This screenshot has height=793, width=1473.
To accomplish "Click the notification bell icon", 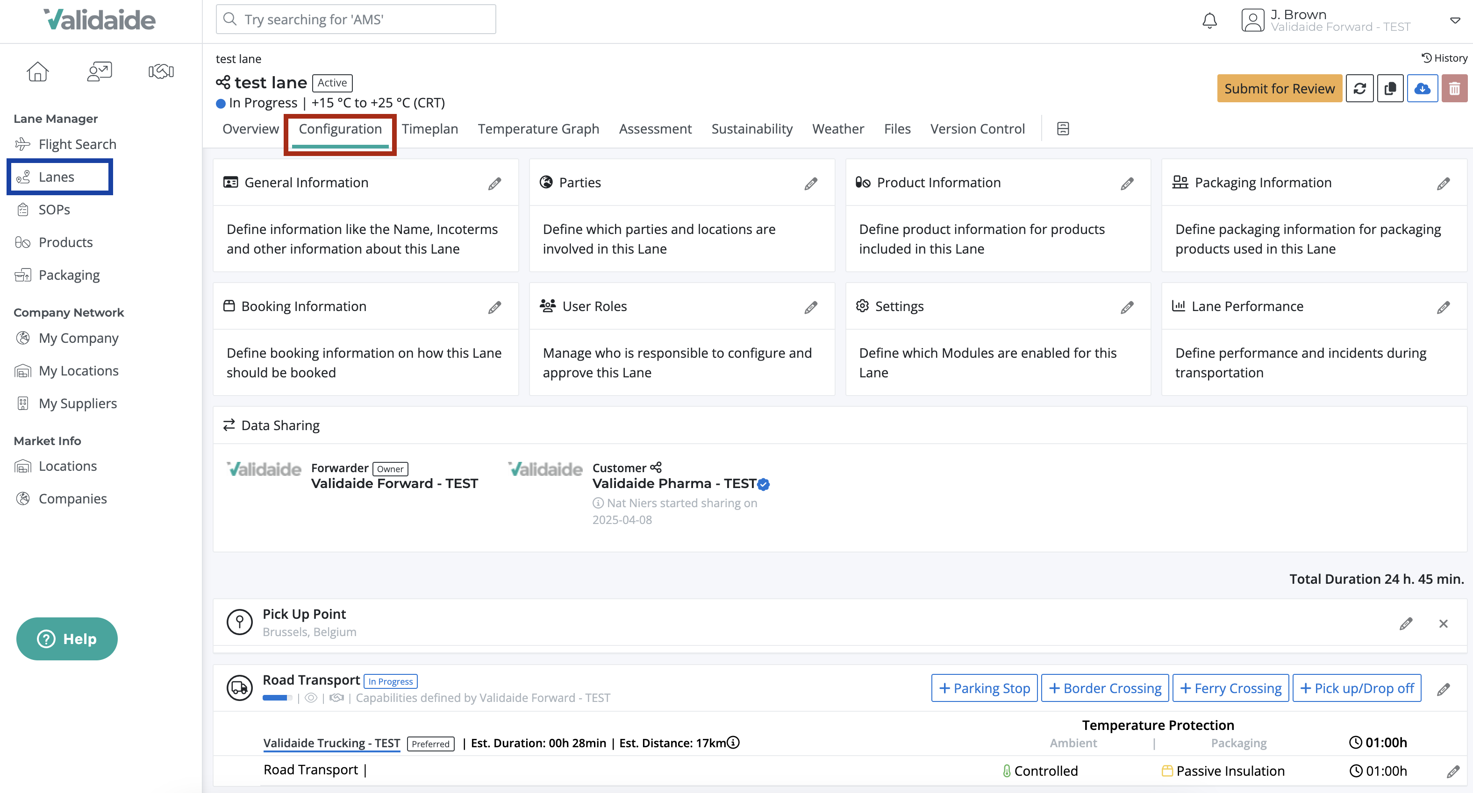I will coord(1209,21).
